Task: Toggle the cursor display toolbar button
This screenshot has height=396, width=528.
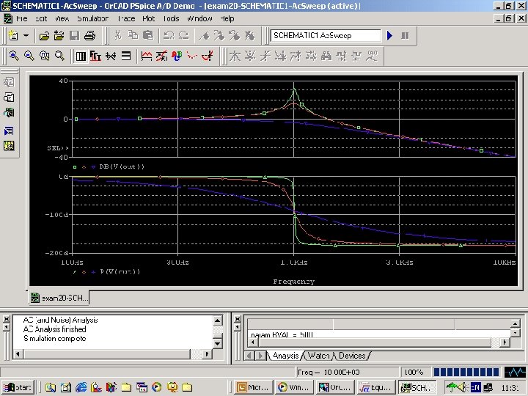Action: point(209,55)
